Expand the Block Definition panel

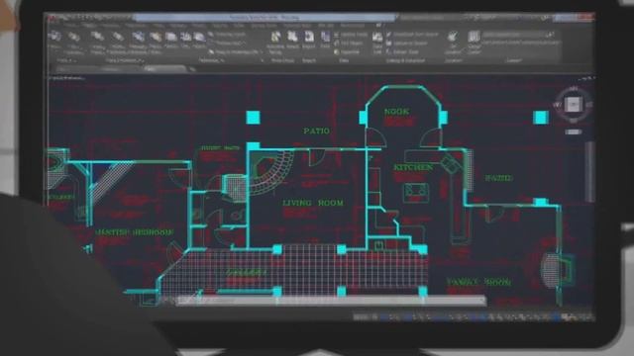click(124, 60)
